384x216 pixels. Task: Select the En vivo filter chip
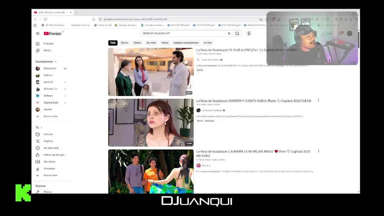click(x=208, y=43)
